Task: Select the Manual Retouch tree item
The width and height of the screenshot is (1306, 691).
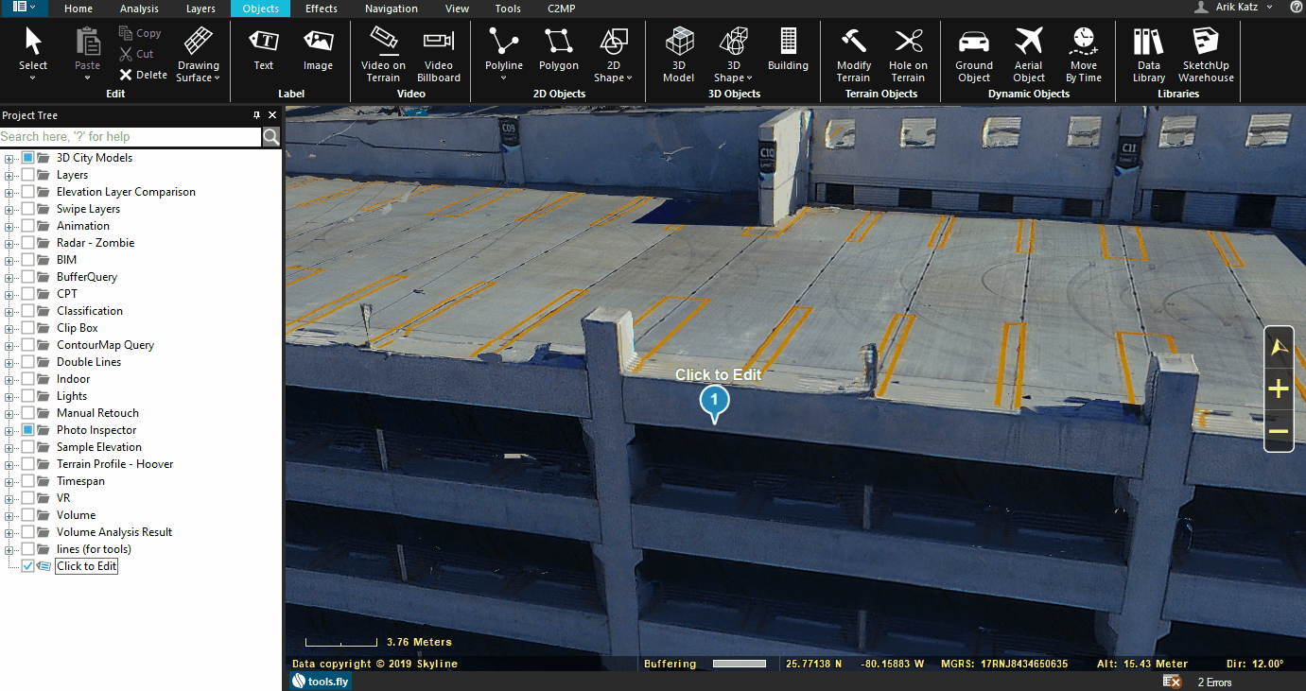Action: [x=97, y=413]
